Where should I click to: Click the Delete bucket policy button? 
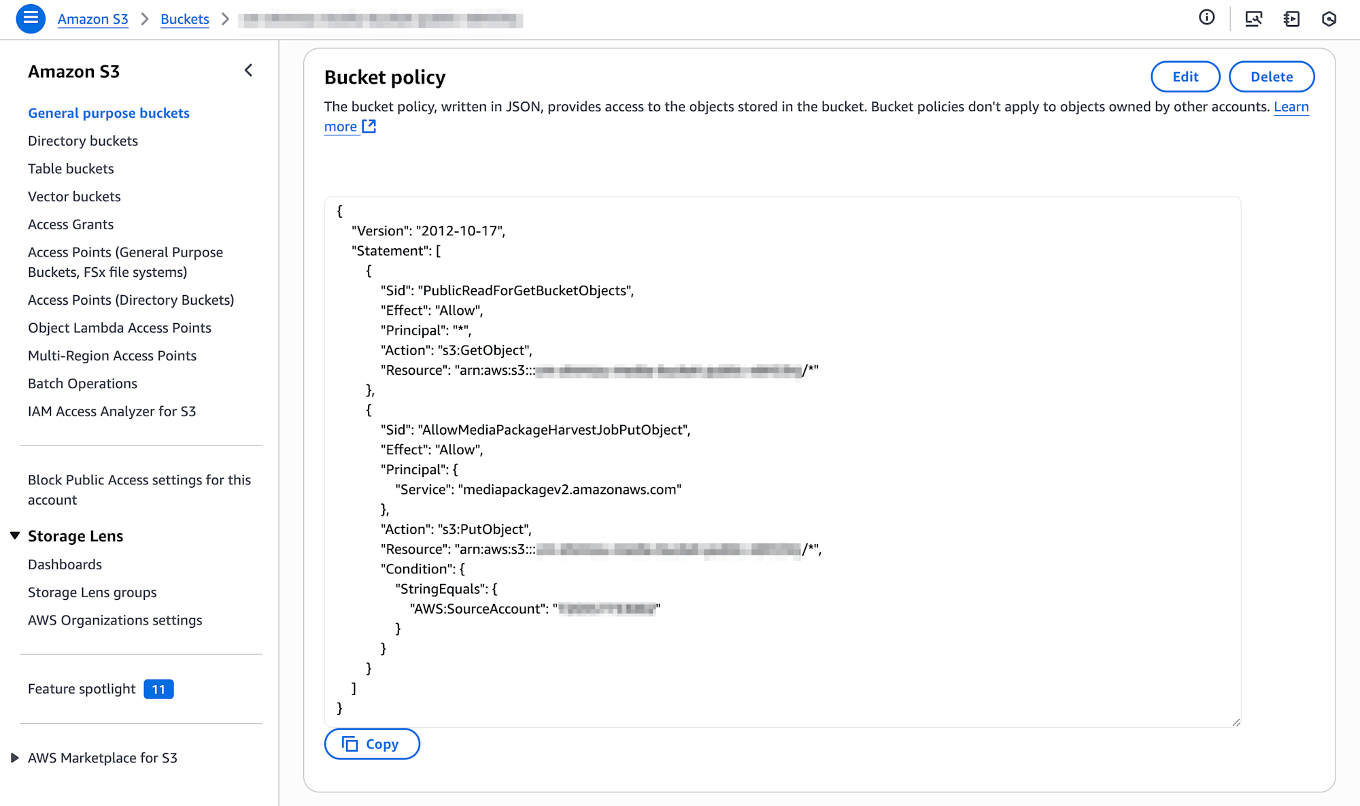1272,76
